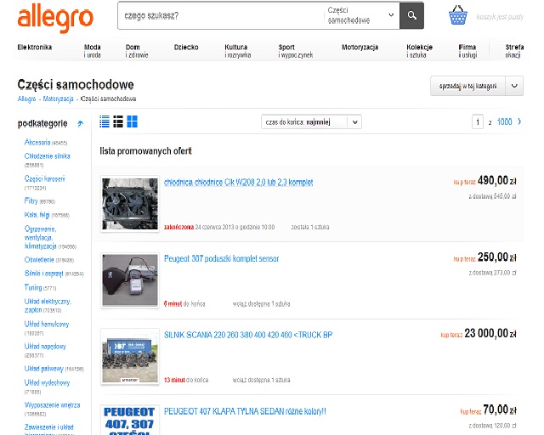The height and width of the screenshot is (435, 544).
Task: Click the allegro logo
Action: 55,18
